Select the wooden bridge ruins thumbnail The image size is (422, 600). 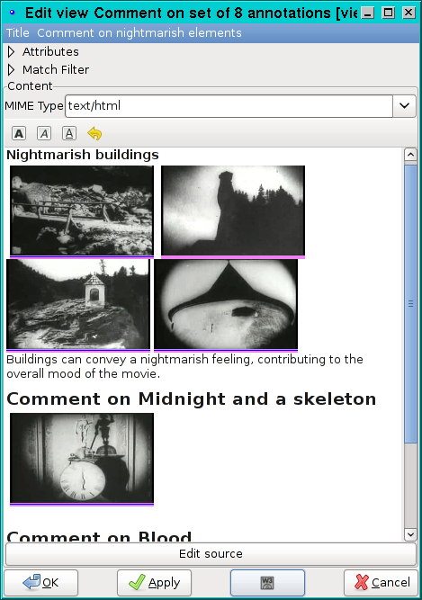[x=82, y=210]
